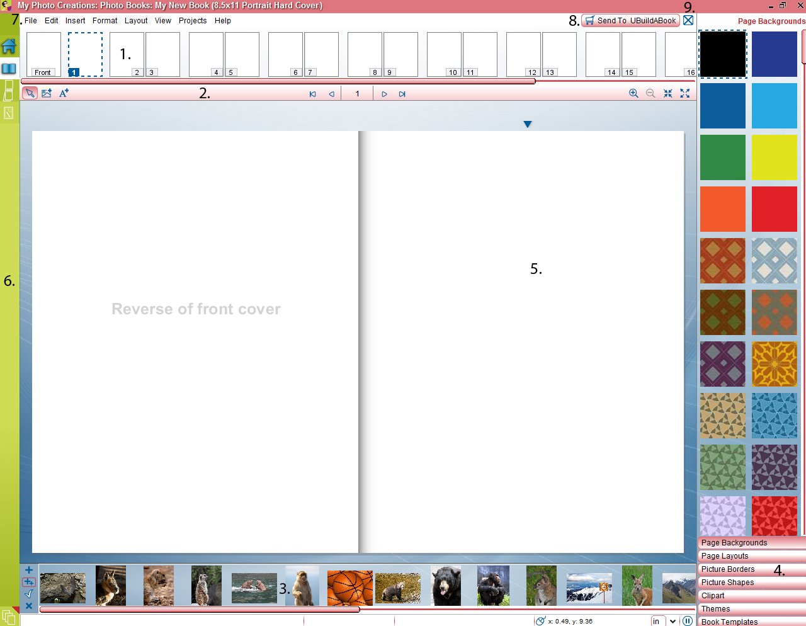Click the single plus add photo icon
The height and width of the screenshot is (626, 806).
click(29, 570)
